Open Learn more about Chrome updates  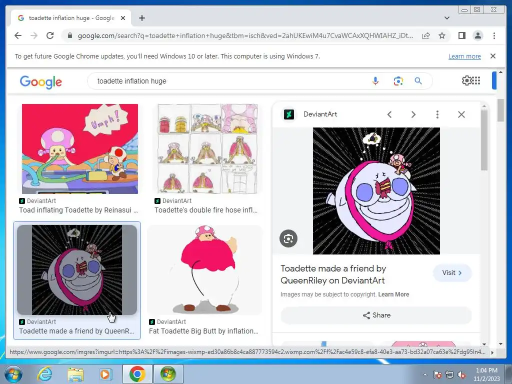pos(464,56)
